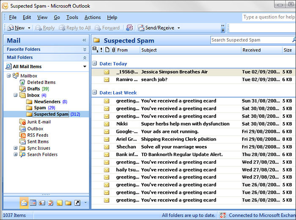Click envelope icon of Jessica Simpson message
Viewport: 296px width, 220px height.
point(107,72)
